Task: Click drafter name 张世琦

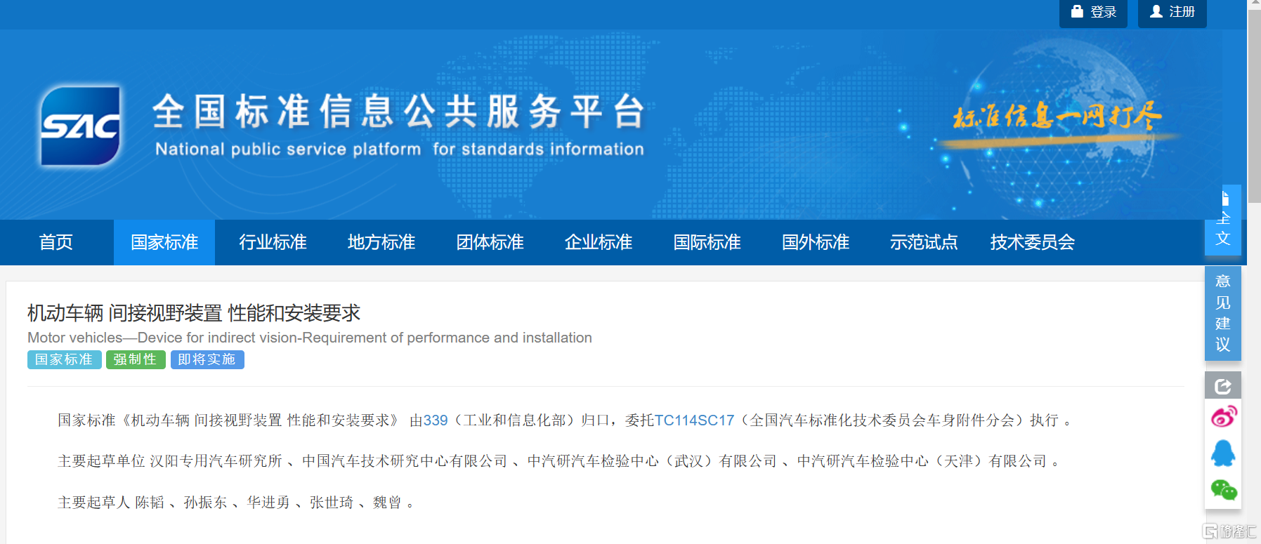Action: [331, 502]
